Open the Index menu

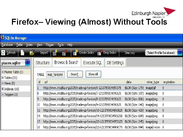(x=29, y=45)
